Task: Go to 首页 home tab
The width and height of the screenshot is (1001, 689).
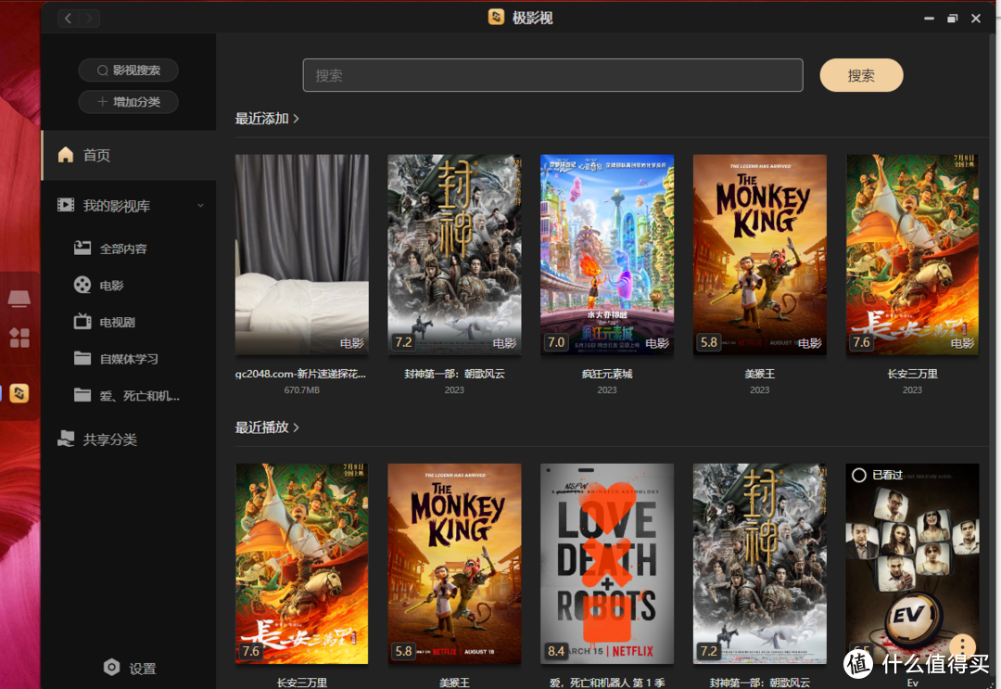Action: click(96, 155)
